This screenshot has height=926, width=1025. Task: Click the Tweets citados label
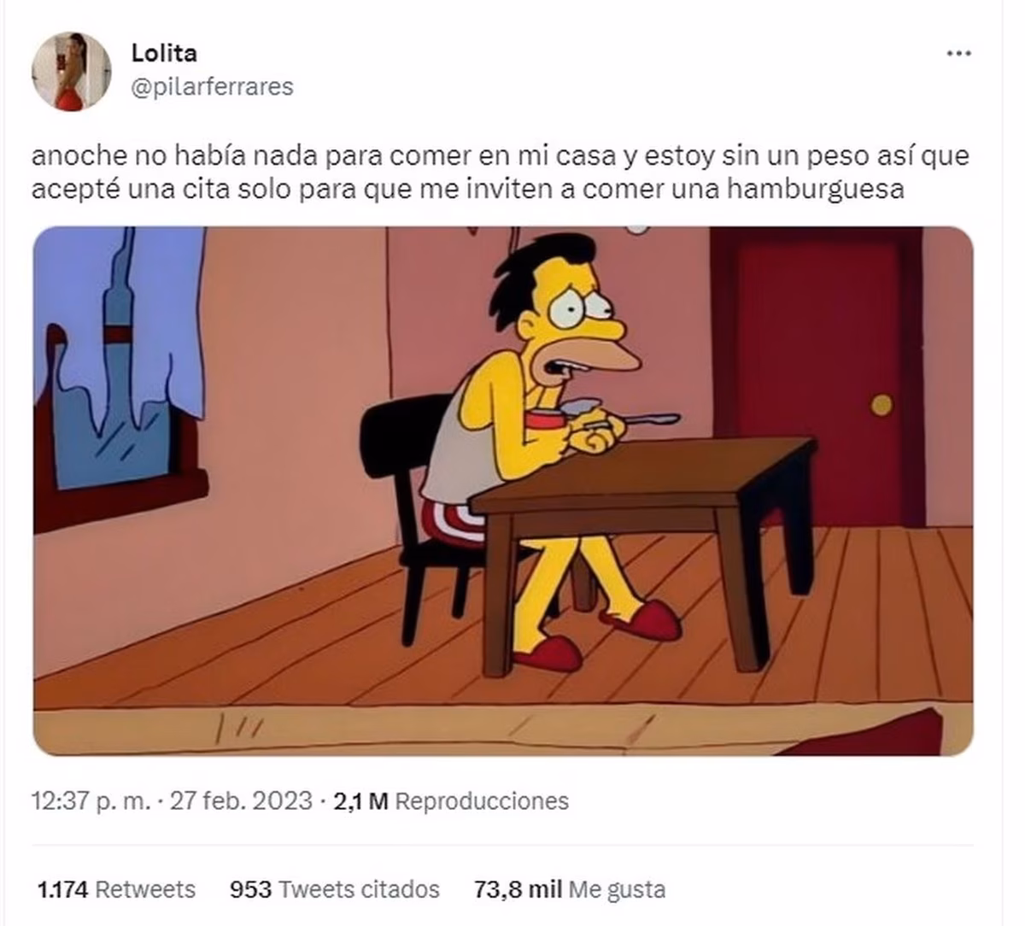360,889
